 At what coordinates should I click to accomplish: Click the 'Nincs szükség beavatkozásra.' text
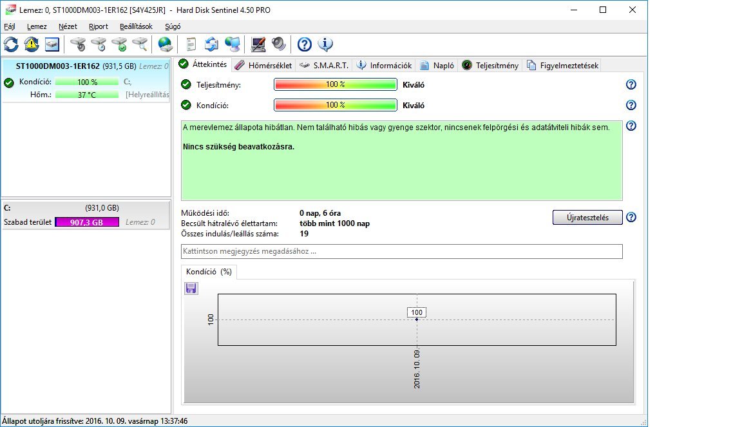(238, 147)
